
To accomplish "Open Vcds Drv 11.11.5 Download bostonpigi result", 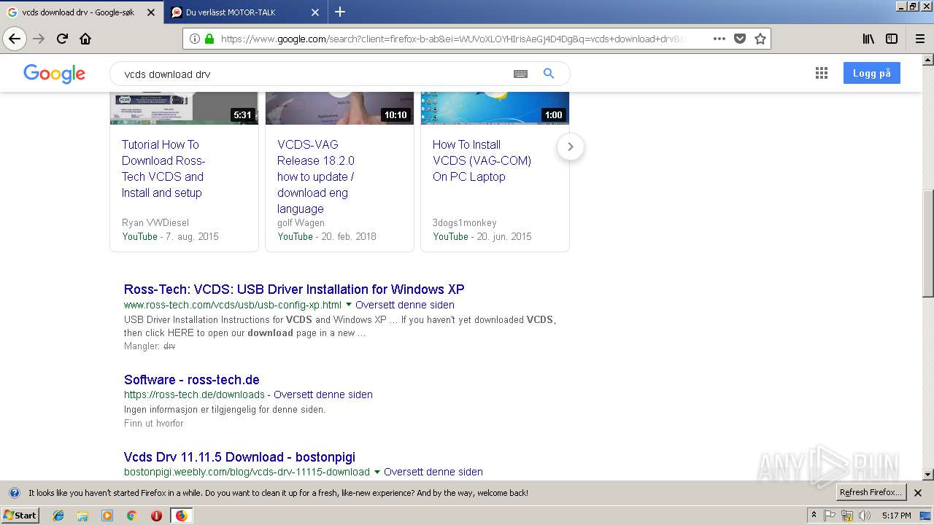I will (239, 457).
